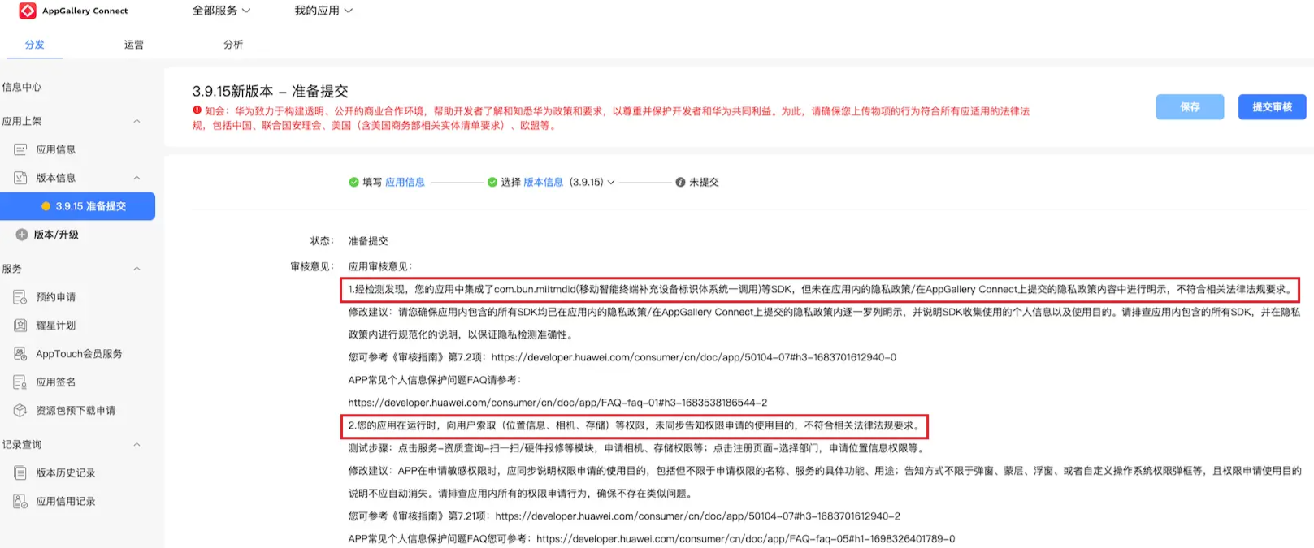Click the 版本/升级 plus icon

(x=22, y=235)
